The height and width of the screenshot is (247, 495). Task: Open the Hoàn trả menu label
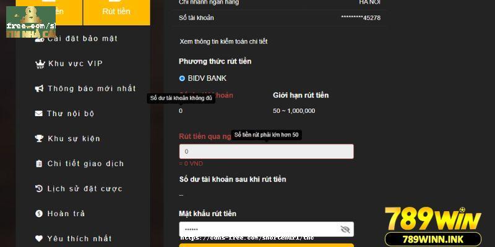[66, 214]
